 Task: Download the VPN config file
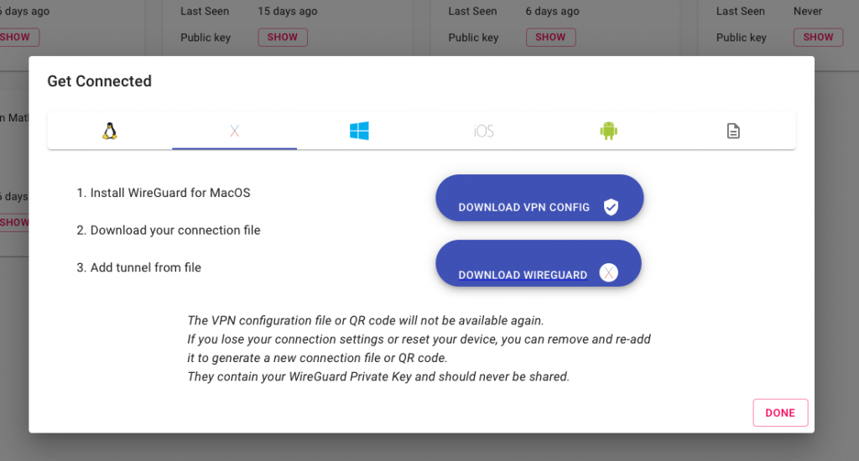[539, 198]
